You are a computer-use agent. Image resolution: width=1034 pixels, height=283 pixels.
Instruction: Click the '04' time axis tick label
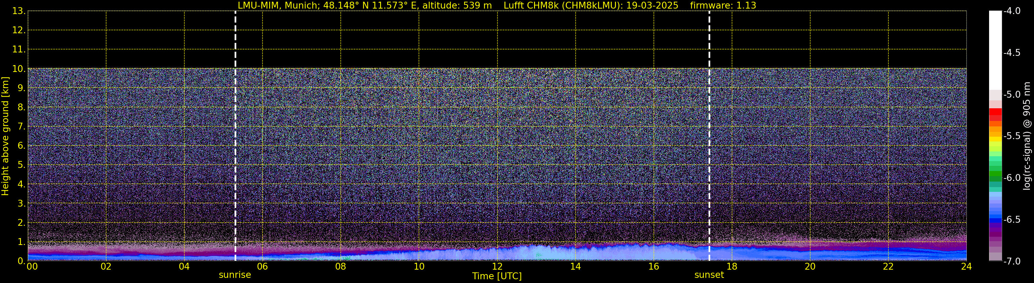(x=184, y=267)
